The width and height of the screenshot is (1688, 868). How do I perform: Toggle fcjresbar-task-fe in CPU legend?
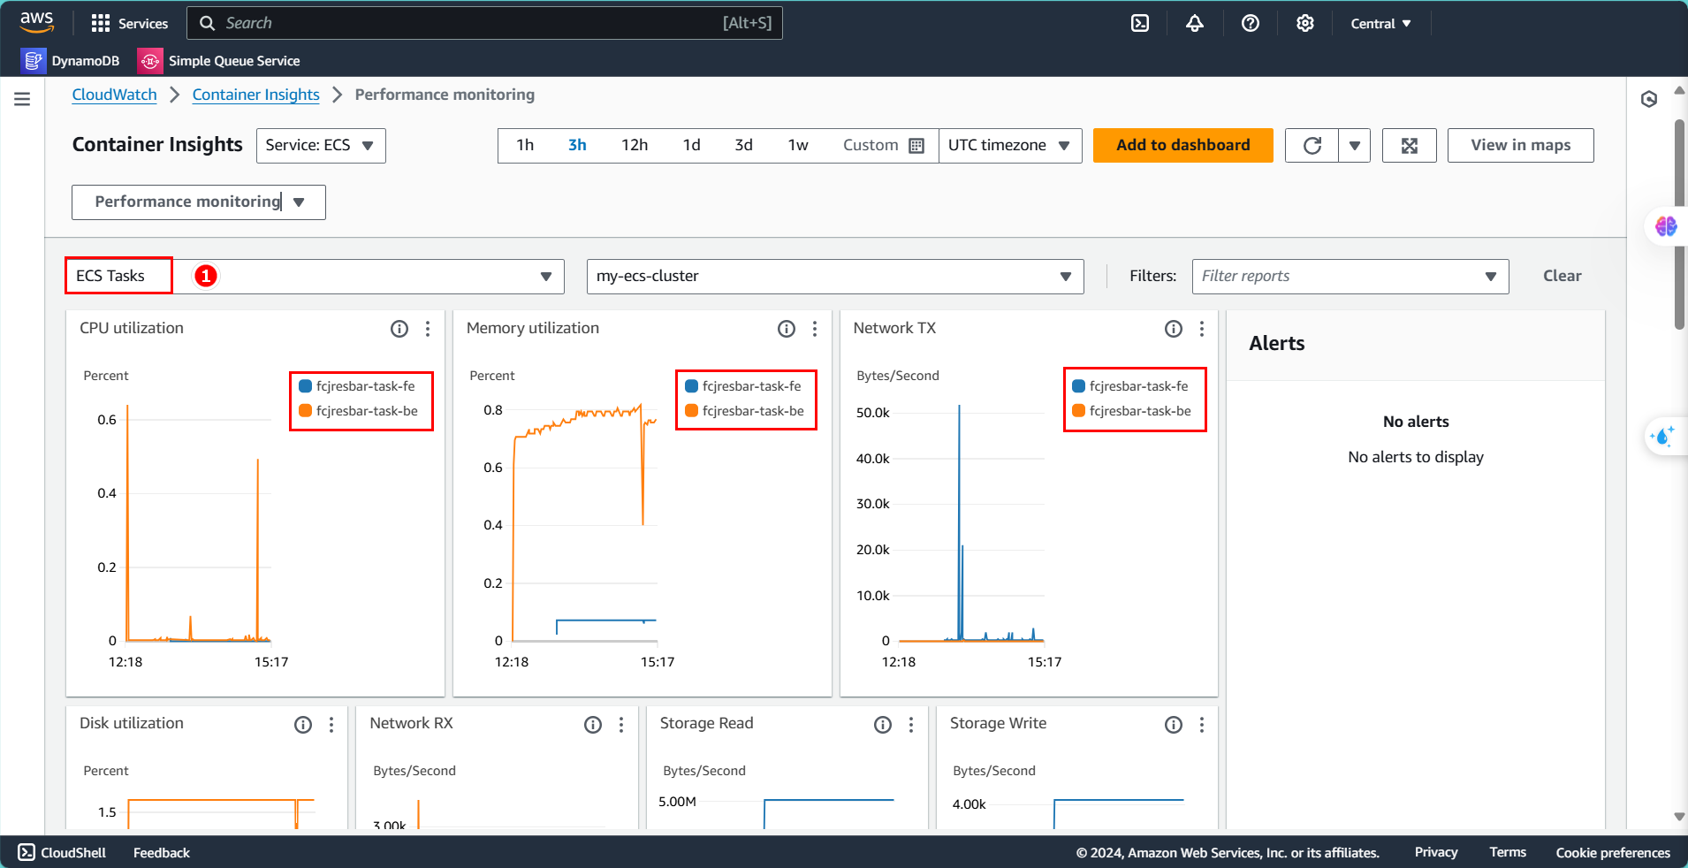point(357,386)
